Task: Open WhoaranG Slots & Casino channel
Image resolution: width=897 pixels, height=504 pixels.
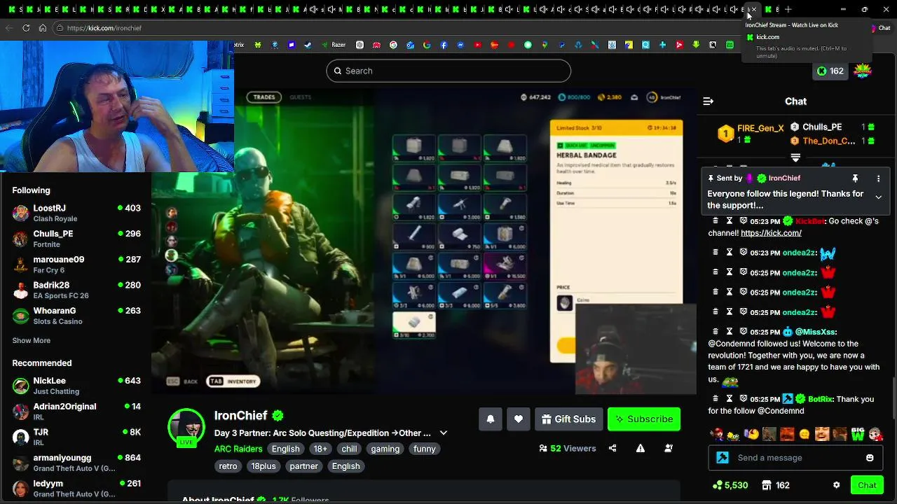Action: pos(76,316)
